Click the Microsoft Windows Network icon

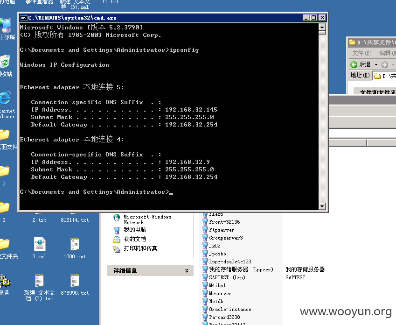117,218
